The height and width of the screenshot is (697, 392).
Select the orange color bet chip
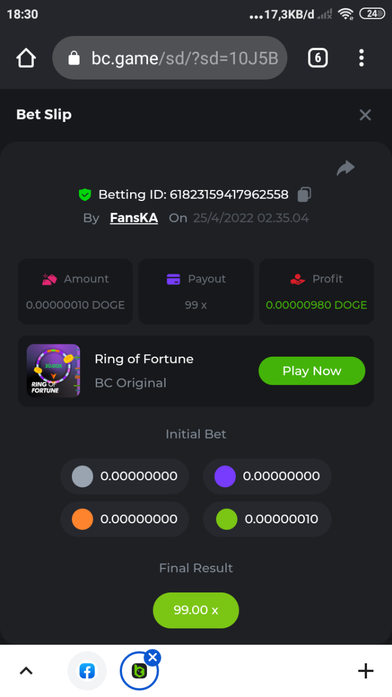(x=82, y=519)
